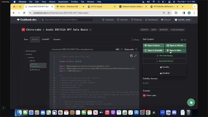The image size is (208, 117).
Task: Open Music app in the Dock
Action: click(107, 113)
